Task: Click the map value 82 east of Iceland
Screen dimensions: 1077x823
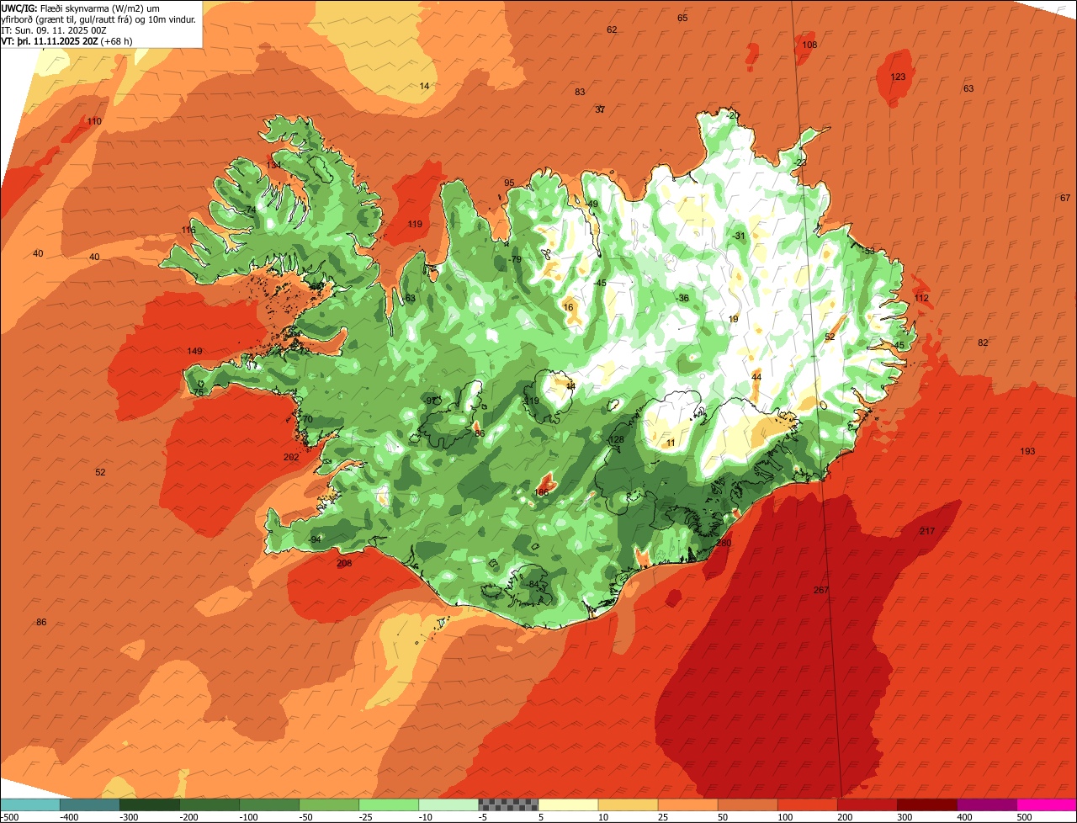Action: click(983, 342)
